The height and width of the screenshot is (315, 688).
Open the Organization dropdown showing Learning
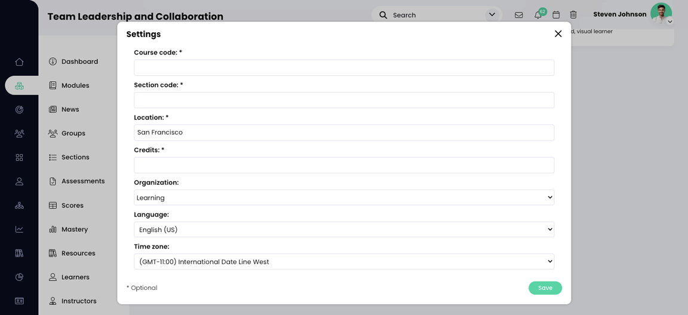[344, 198]
